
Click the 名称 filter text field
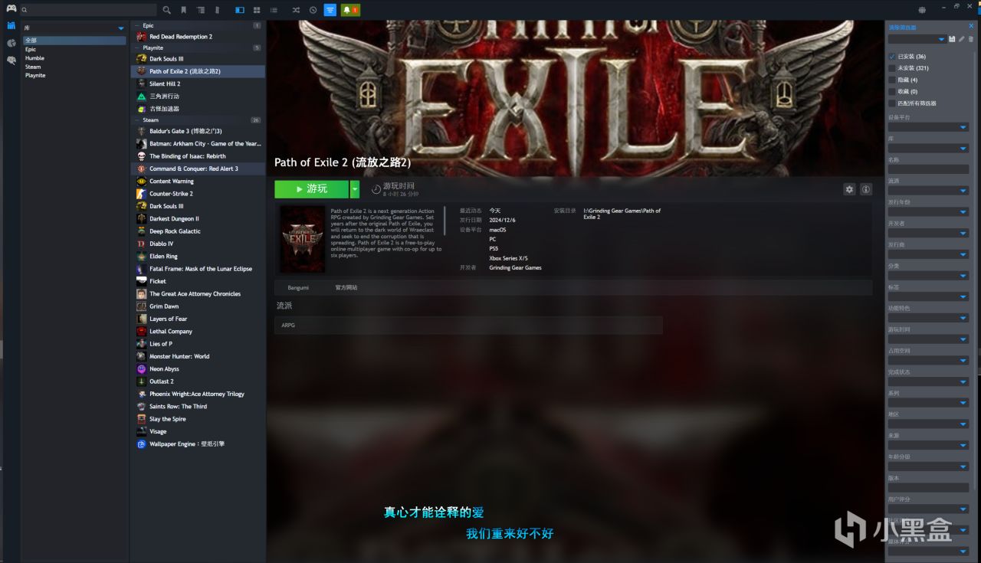click(928, 169)
